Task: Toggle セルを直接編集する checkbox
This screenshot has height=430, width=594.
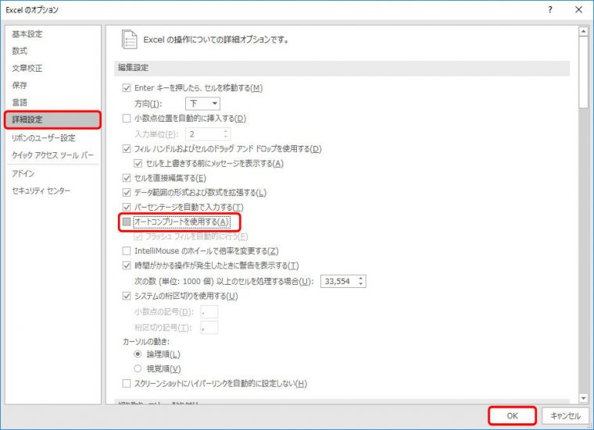Action: (x=127, y=178)
